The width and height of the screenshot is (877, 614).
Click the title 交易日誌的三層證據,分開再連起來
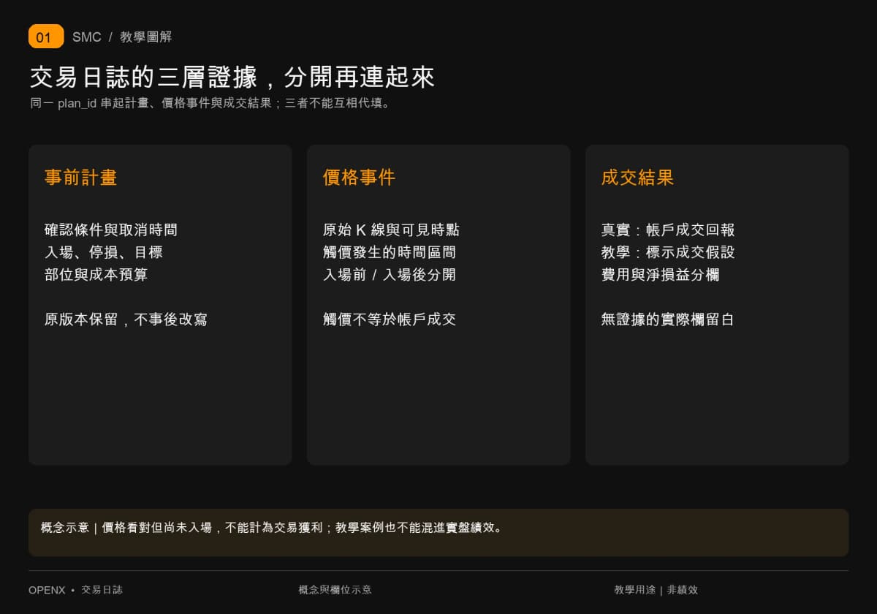(232, 77)
